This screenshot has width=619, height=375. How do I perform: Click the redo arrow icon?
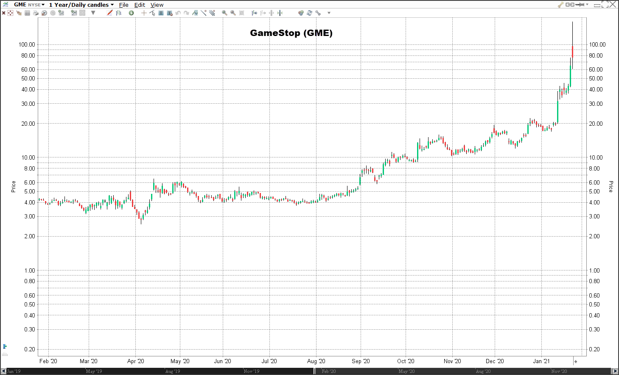pos(186,13)
